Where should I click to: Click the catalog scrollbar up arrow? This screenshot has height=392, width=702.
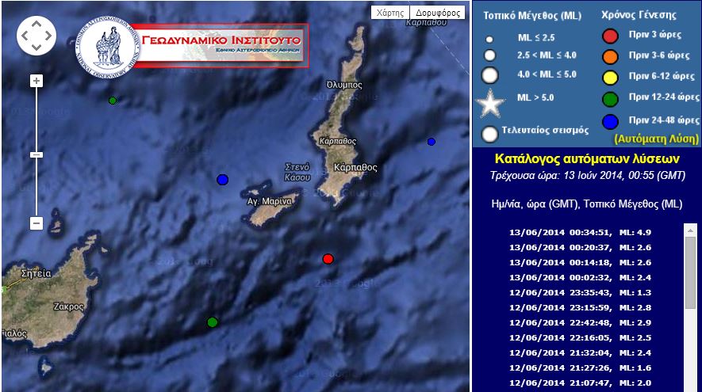tap(690, 230)
